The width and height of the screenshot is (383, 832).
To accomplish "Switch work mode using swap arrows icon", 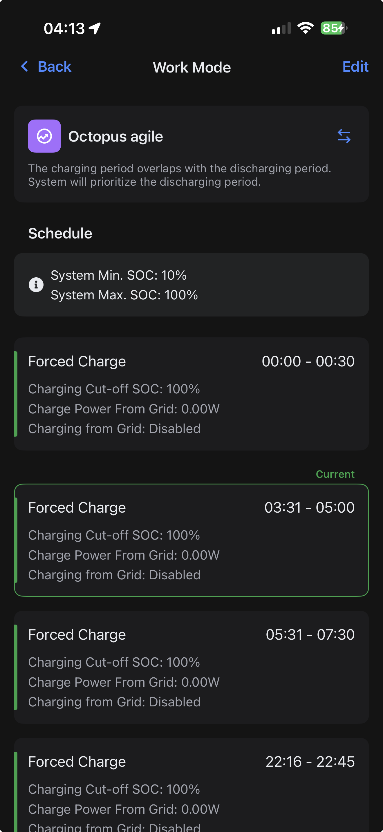I will (344, 136).
